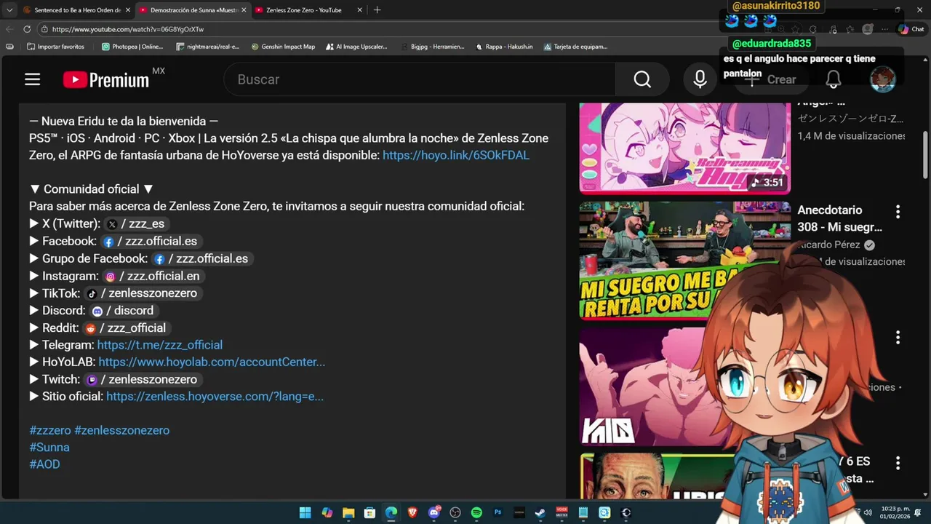Viewport: 931px width, 524px height.
Task: Start voice search with microphone icon
Action: [x=700, y=79]
